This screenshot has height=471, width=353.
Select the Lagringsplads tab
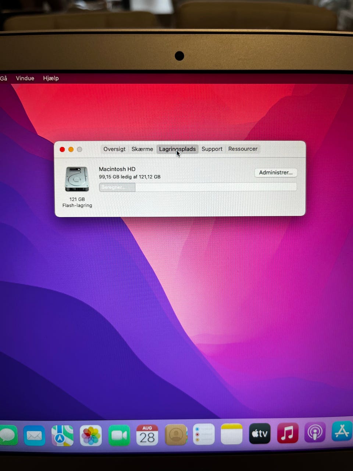click(177, 149)
